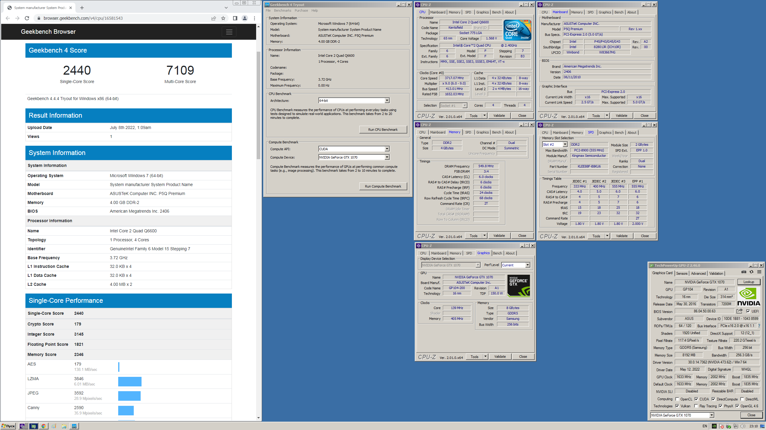Open the Compute API CUDA dropdown
Screen dimensions: 766x430
[x=354, y=149]
